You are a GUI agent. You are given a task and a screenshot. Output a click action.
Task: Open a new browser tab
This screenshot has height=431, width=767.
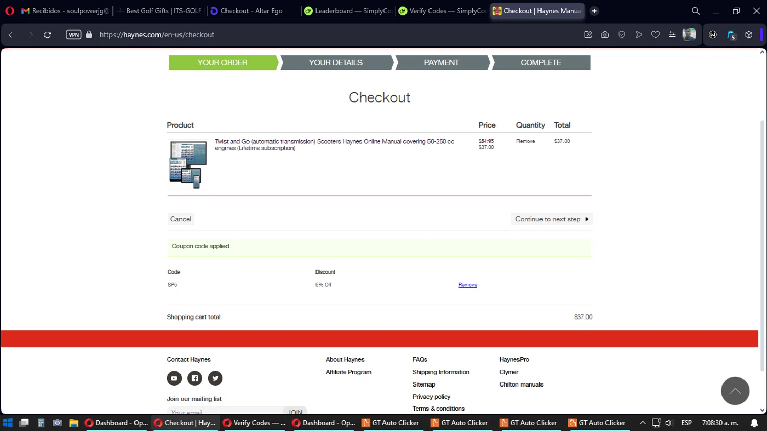(x=594, y=11)
